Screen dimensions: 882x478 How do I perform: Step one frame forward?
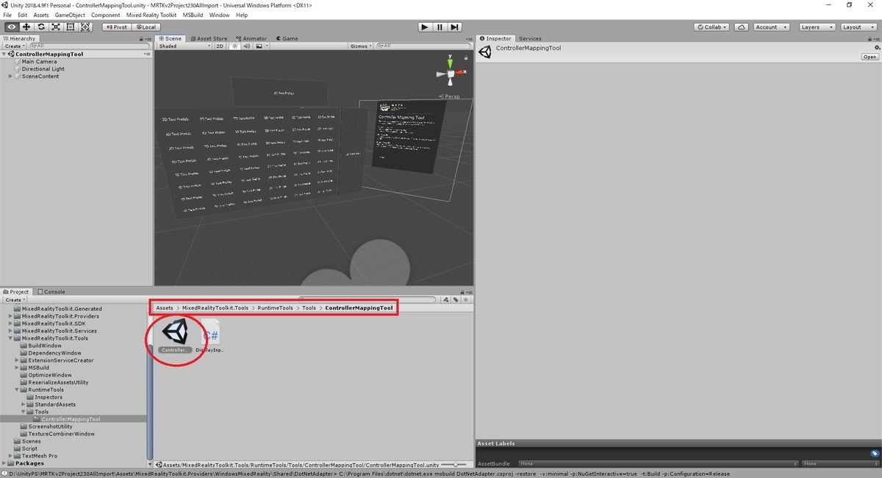[454, 27]
